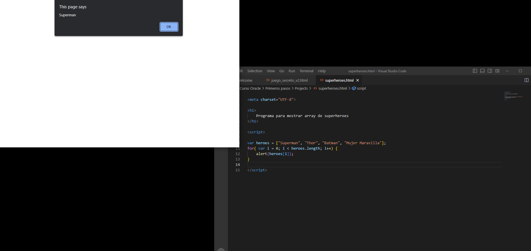Open the Selection menu in VS Code
Image resolution: width=531 pixels, height=251 pixels.
tap(254, 71)
